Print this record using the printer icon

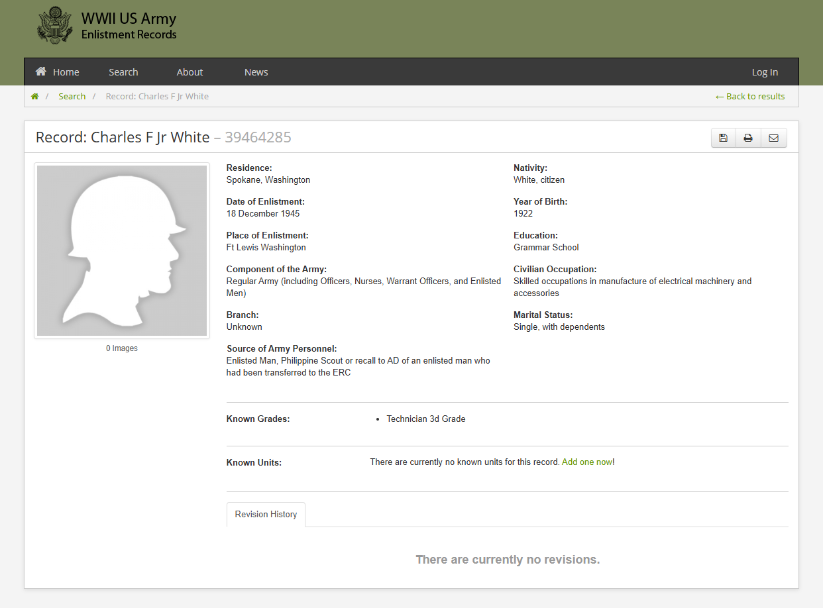click(x=748, y=138)
